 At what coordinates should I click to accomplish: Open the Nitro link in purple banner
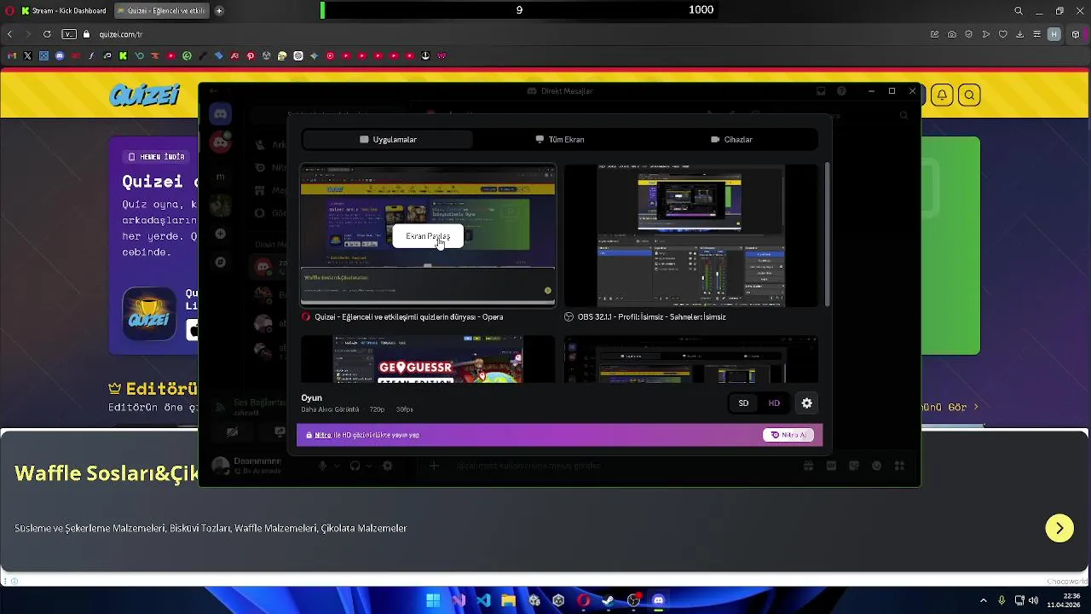click(322, 435)
